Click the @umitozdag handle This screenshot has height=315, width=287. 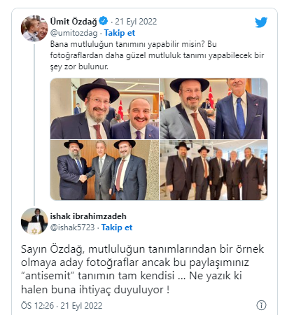pos(73,33)
